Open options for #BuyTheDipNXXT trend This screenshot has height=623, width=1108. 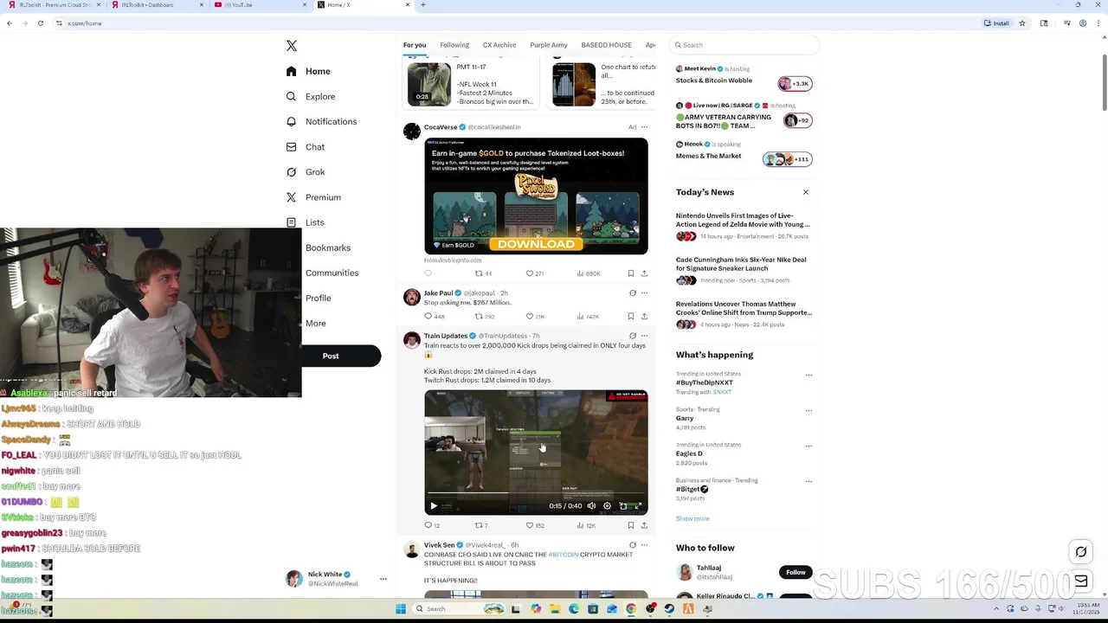click(x=808, y=376)
